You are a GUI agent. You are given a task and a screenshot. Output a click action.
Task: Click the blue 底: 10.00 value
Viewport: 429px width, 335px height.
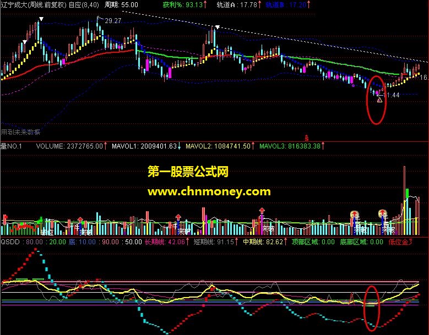(x=82, y=242)
